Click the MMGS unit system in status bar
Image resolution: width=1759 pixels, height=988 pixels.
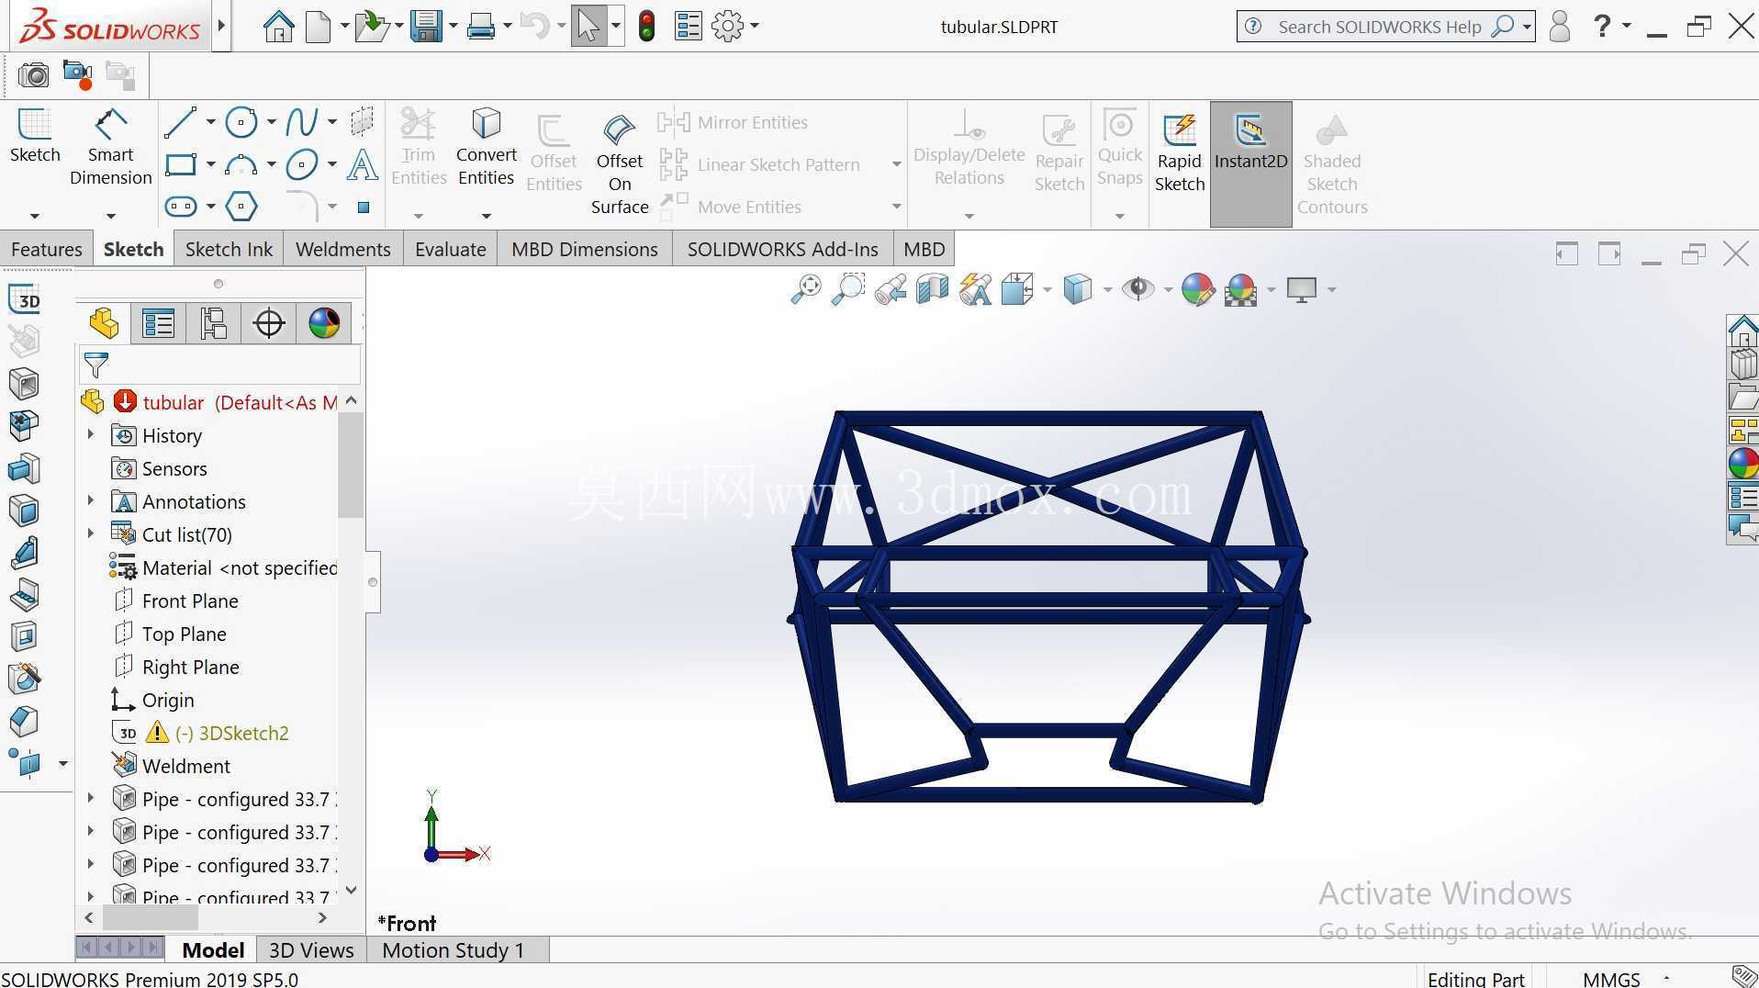[x=1611, y=979]
